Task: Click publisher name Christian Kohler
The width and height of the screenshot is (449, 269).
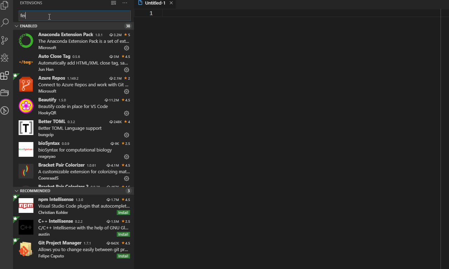Action: [53, 213]
